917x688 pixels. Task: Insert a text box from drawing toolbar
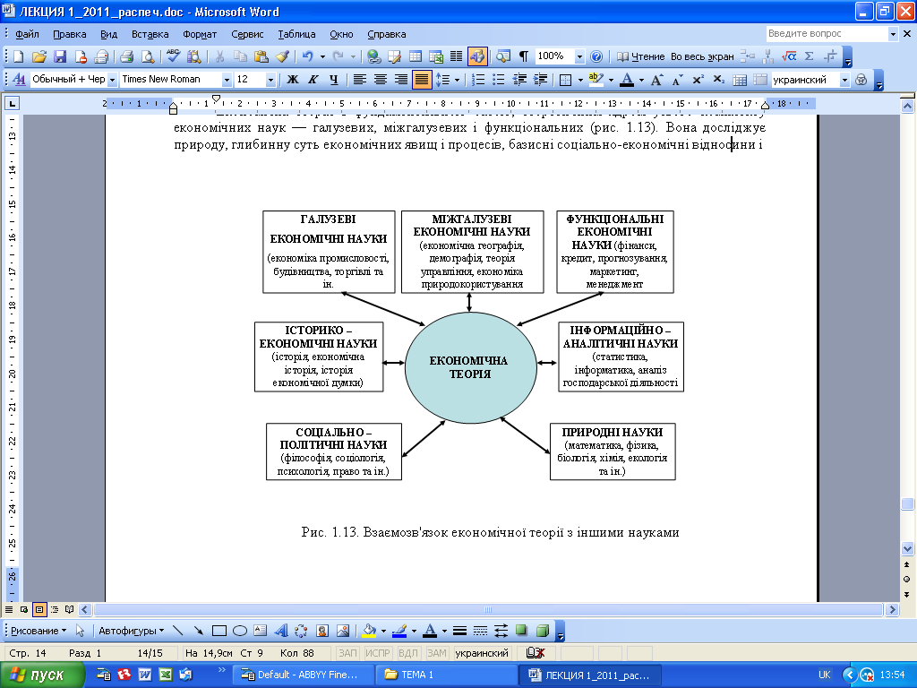click(261, 631)
